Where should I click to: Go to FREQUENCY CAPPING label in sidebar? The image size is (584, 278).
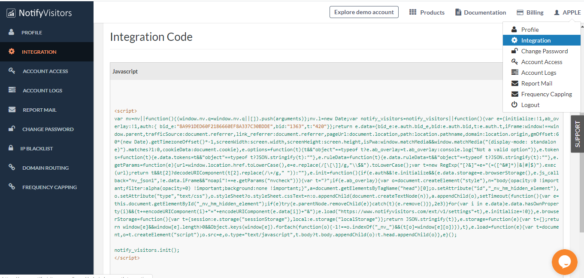[x=50, y=187]
